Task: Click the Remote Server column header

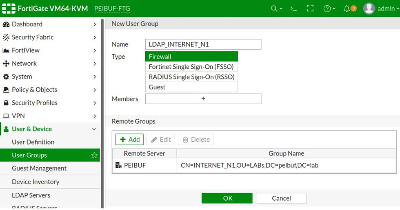Action: [144, 153]
